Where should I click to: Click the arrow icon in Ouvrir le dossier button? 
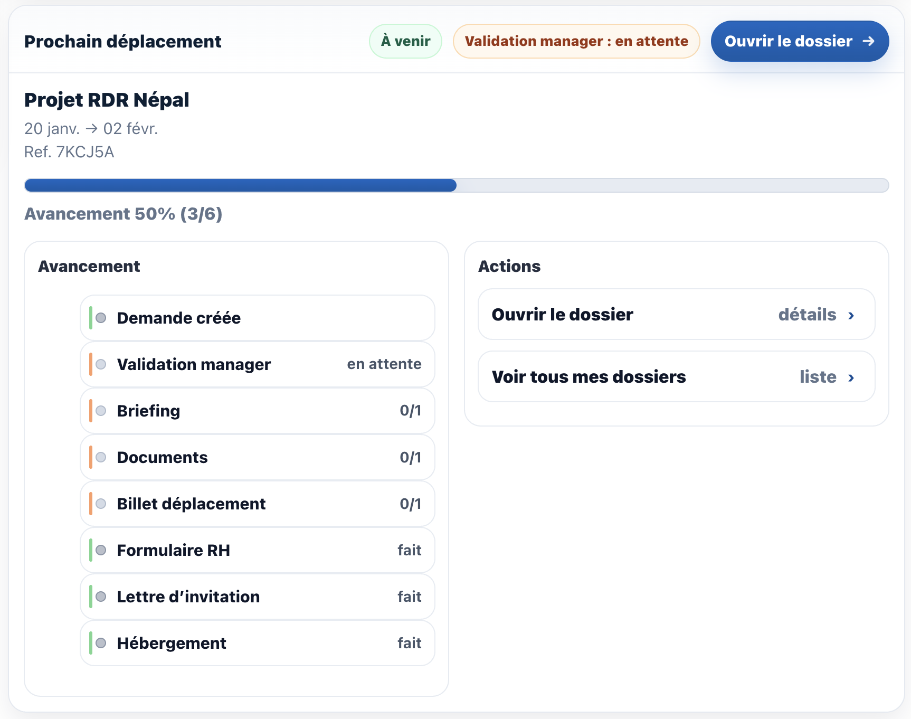click(868, 41)
